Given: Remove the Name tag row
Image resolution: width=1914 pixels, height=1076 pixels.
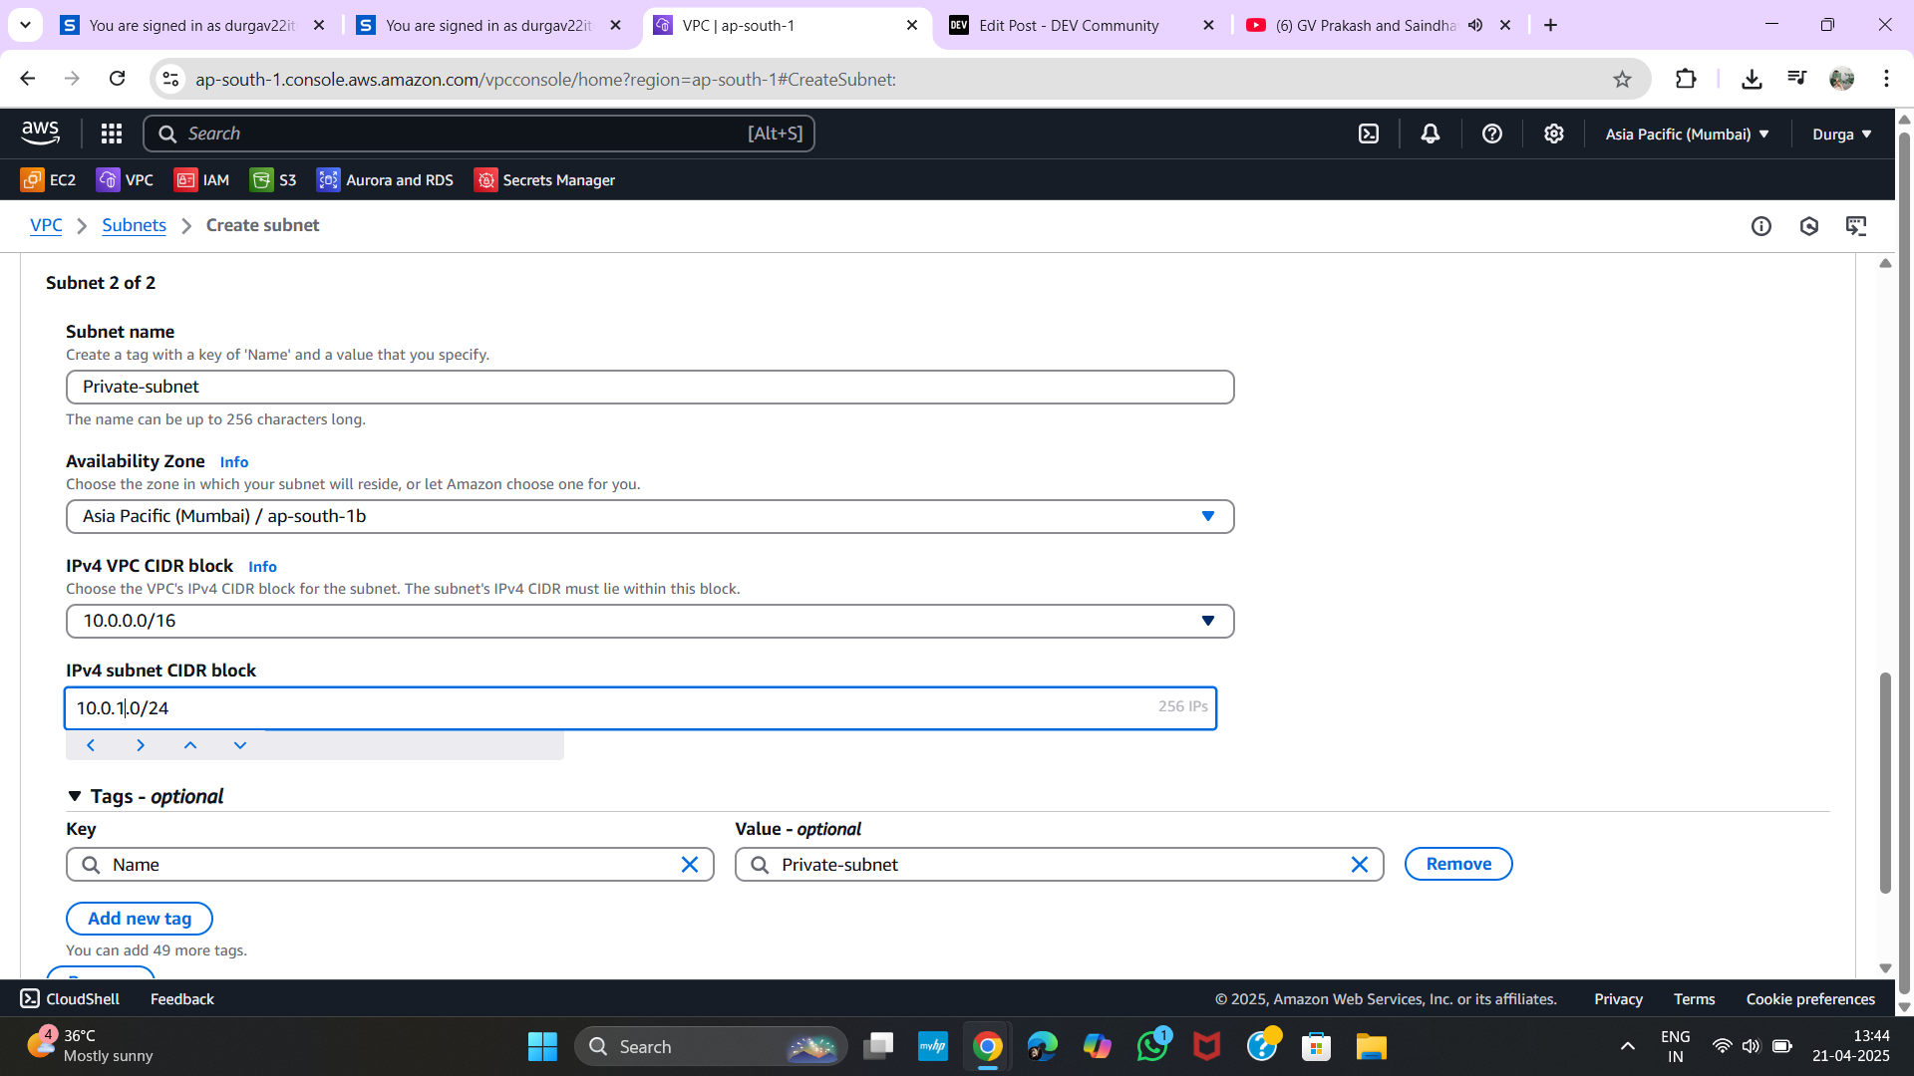Looking at the screenshot, I should [1458, 864].
